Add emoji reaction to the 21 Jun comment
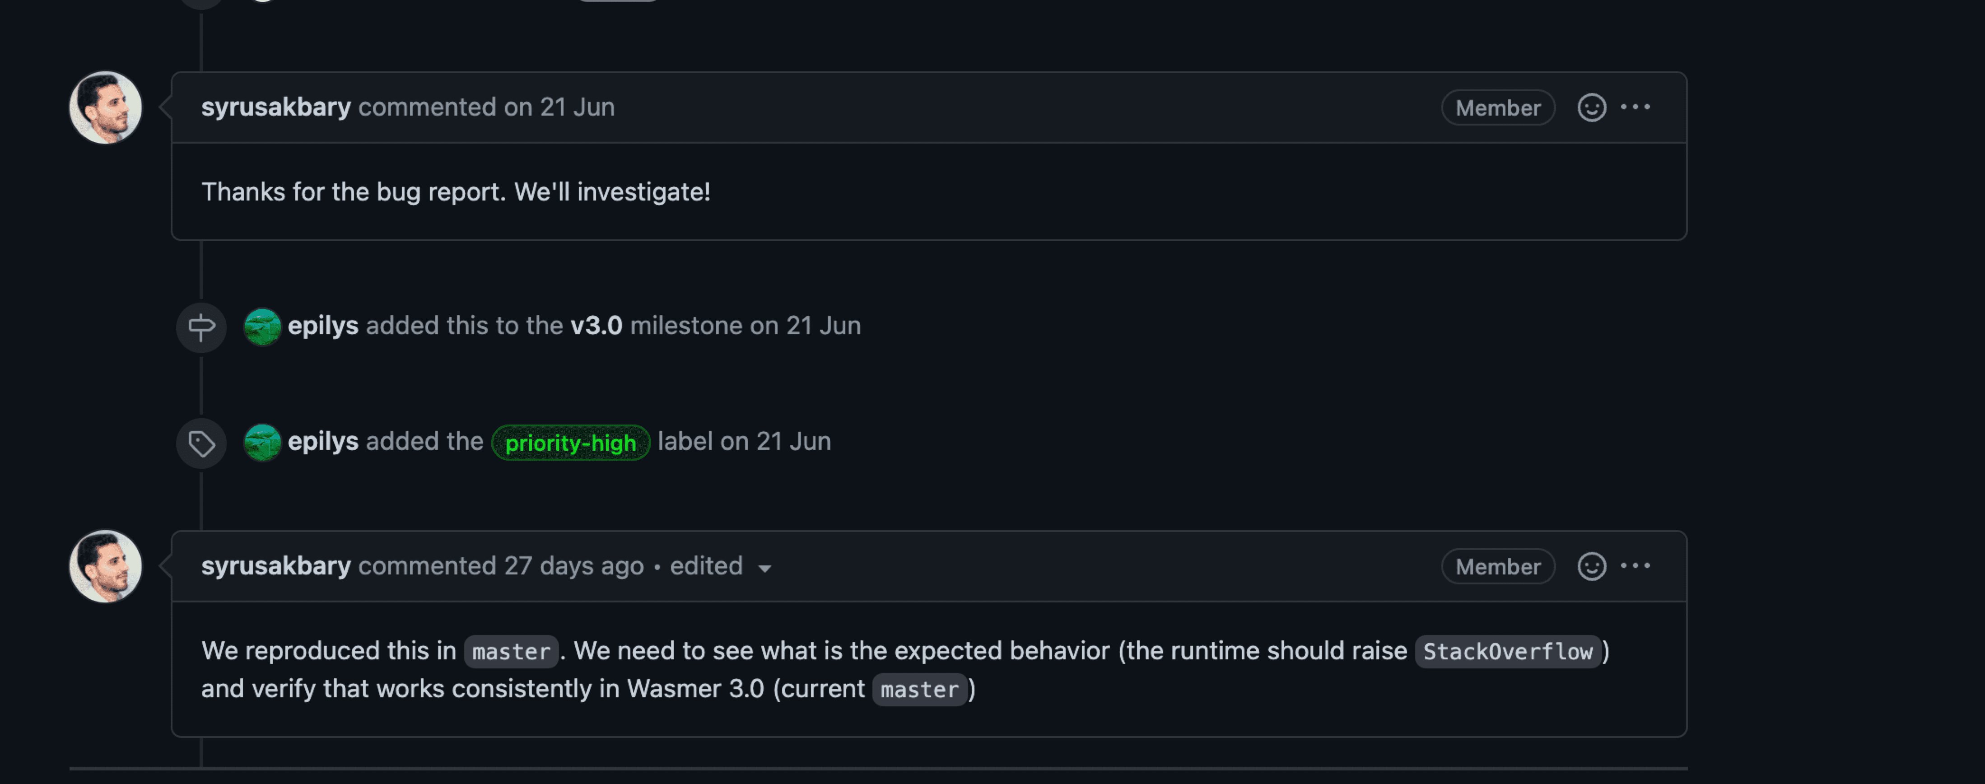 tap(1591, 107)
